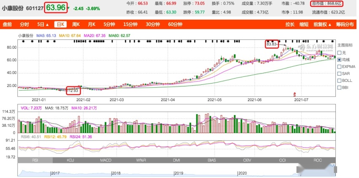The width and height of the screenshot is (359, 178).
Task: Click 拉长 to stretch the chart
Action: [290, 24]
